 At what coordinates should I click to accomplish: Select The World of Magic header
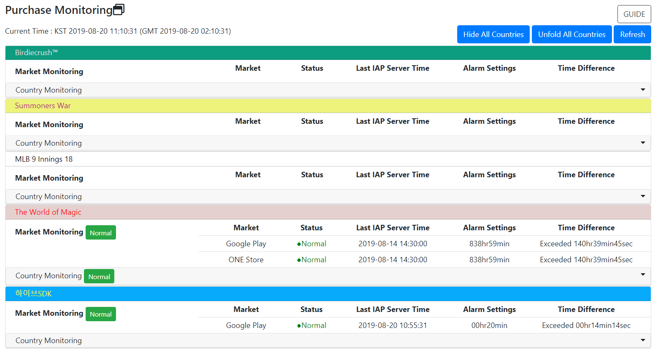click(x=328, y=212)
